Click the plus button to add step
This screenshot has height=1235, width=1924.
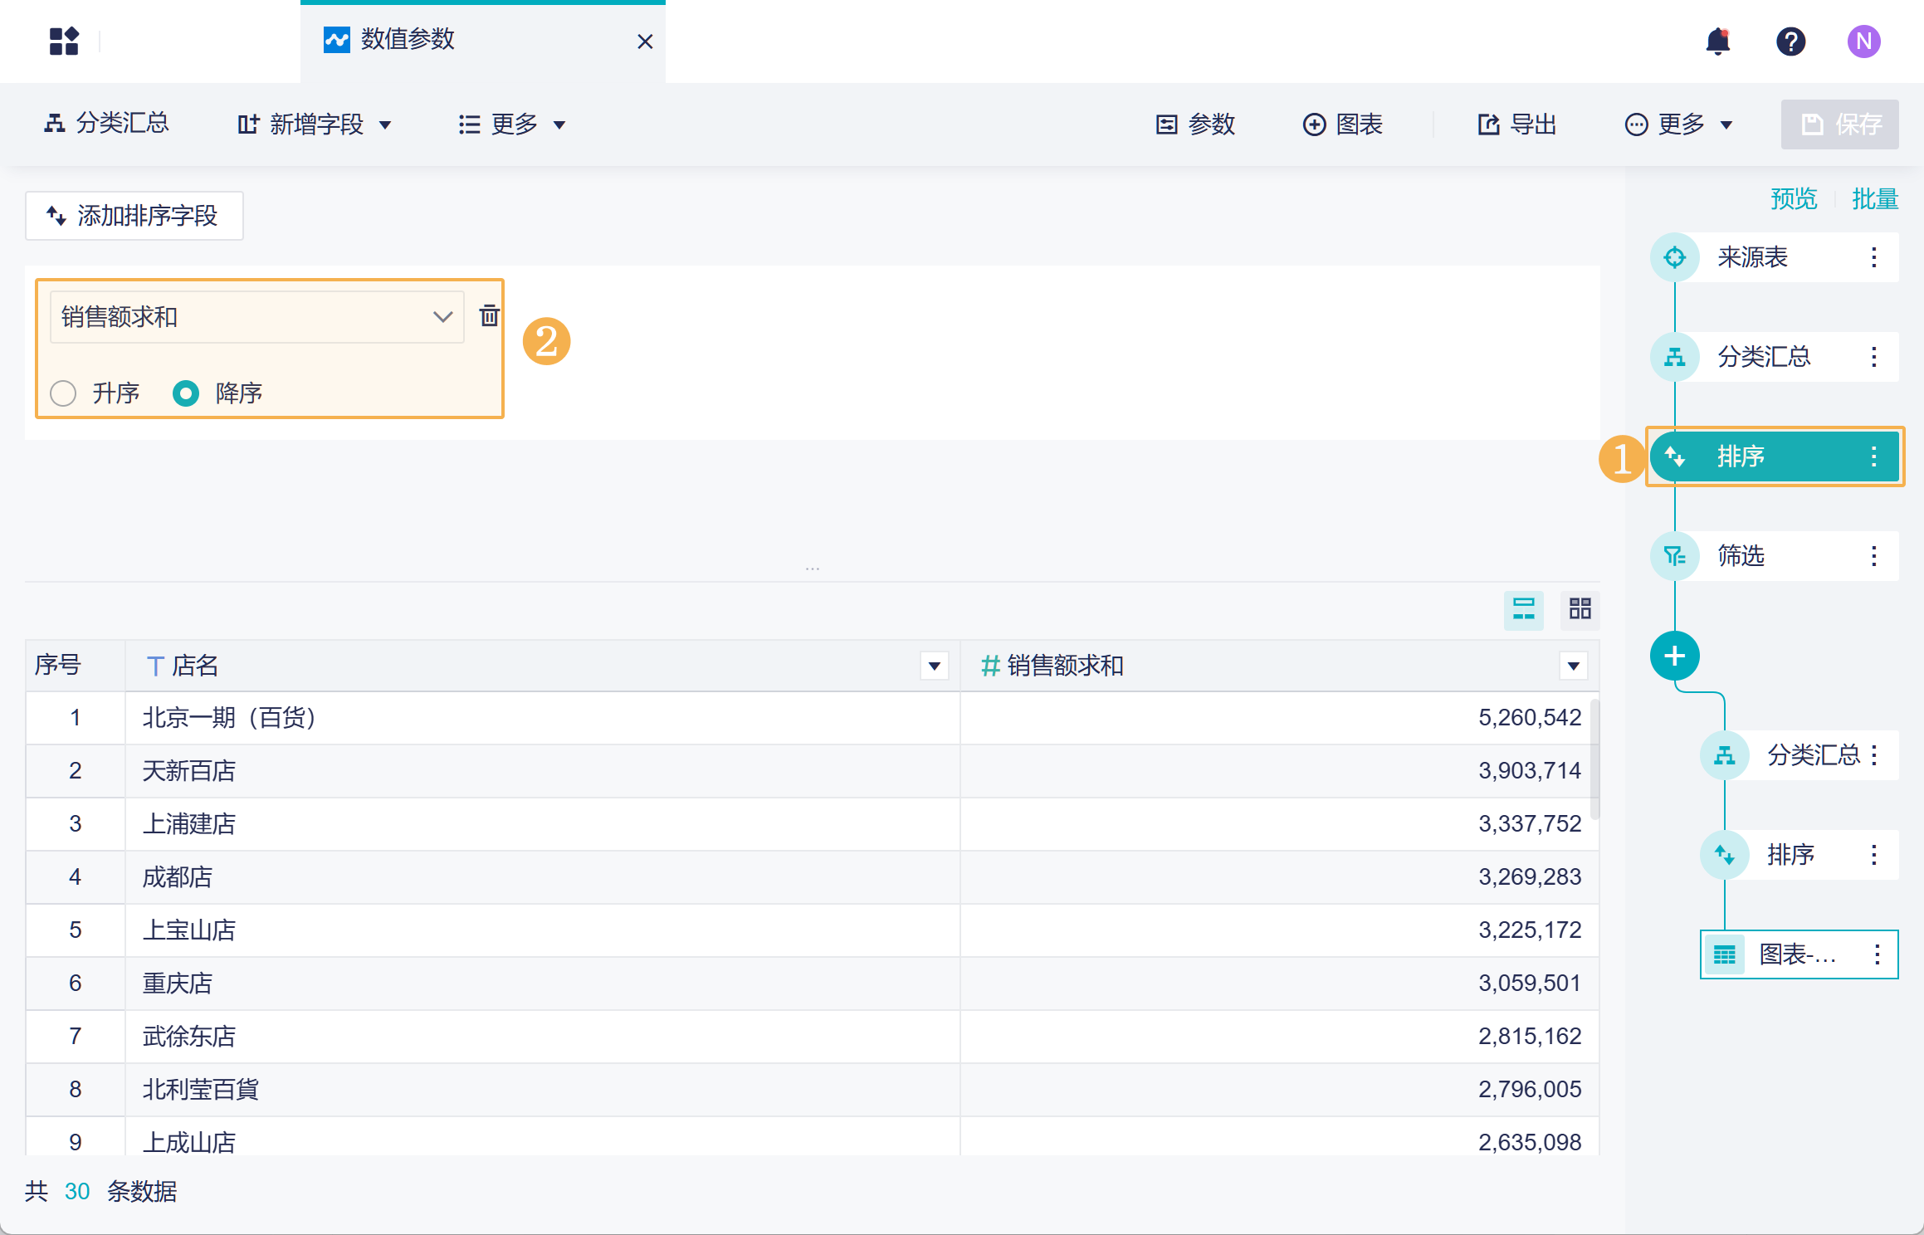[x=1674, y=656]
